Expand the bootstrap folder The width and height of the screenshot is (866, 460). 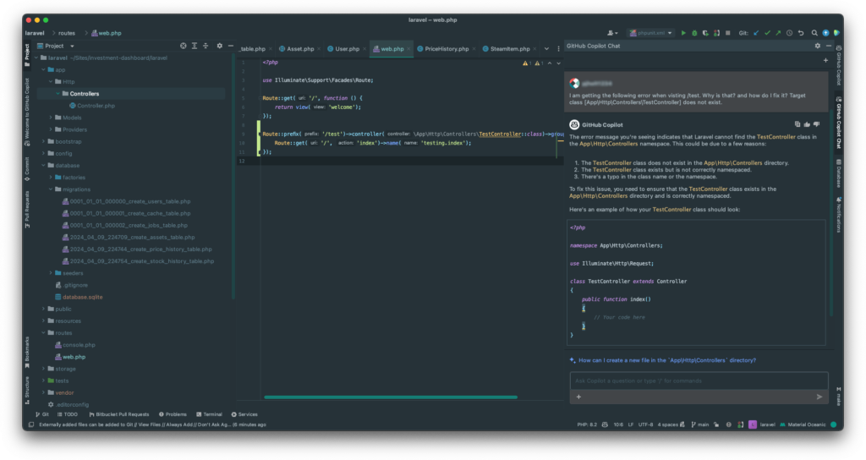(44, 141)
